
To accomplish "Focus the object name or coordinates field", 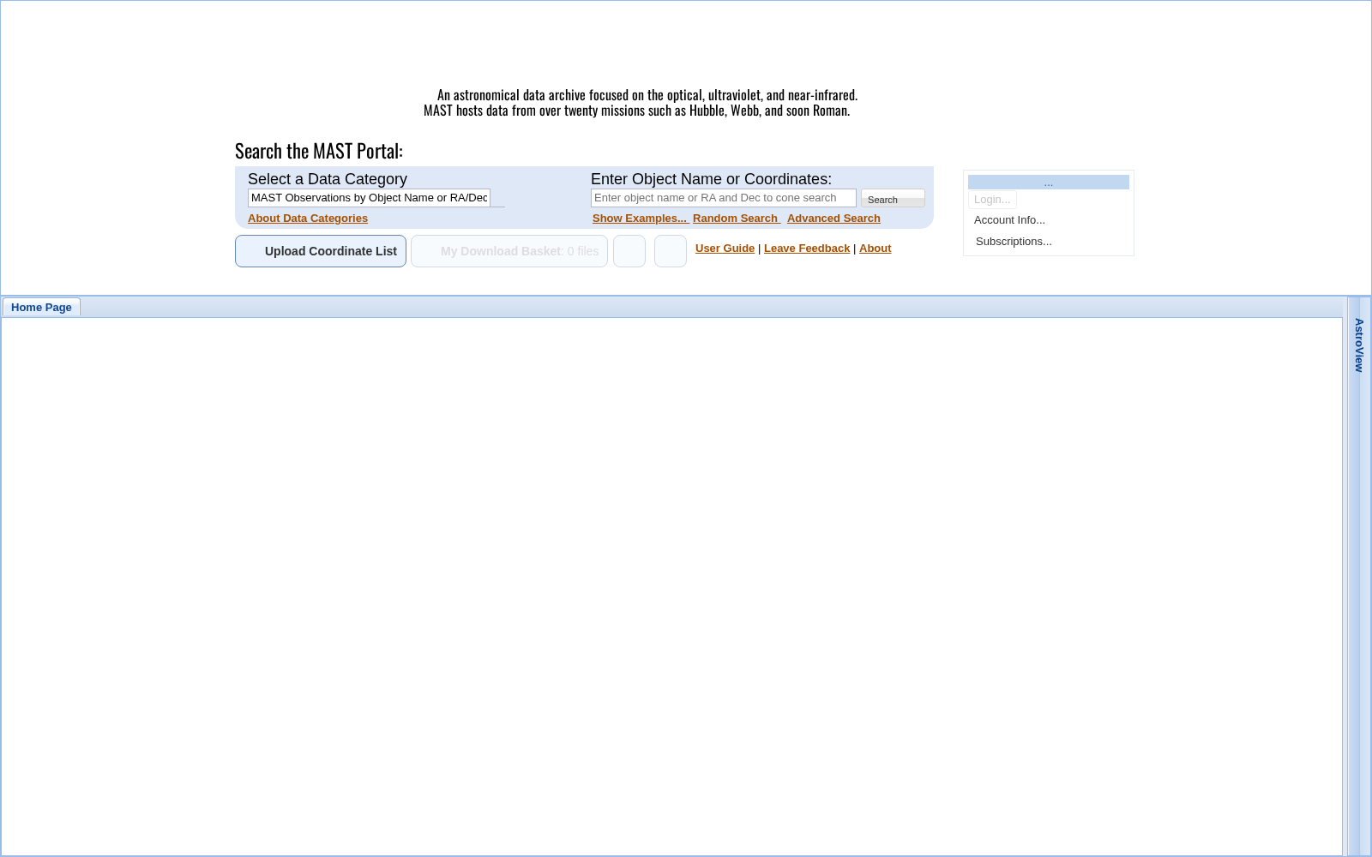I will [723, 198].
